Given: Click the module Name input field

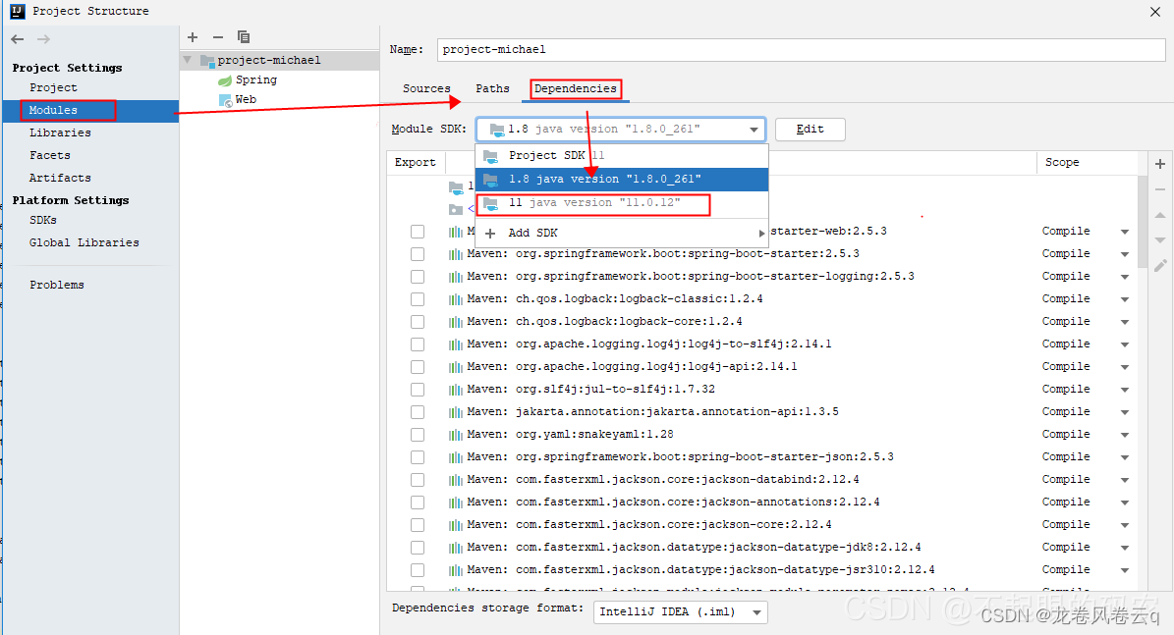Looking at the screenshot, I should click(801, 50).
